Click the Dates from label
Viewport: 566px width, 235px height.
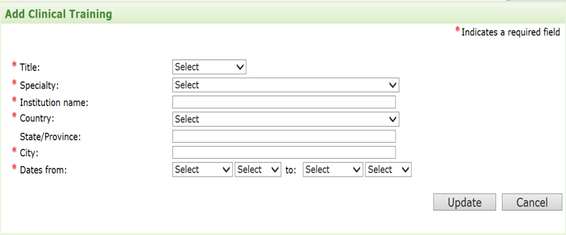coord(43,171)
